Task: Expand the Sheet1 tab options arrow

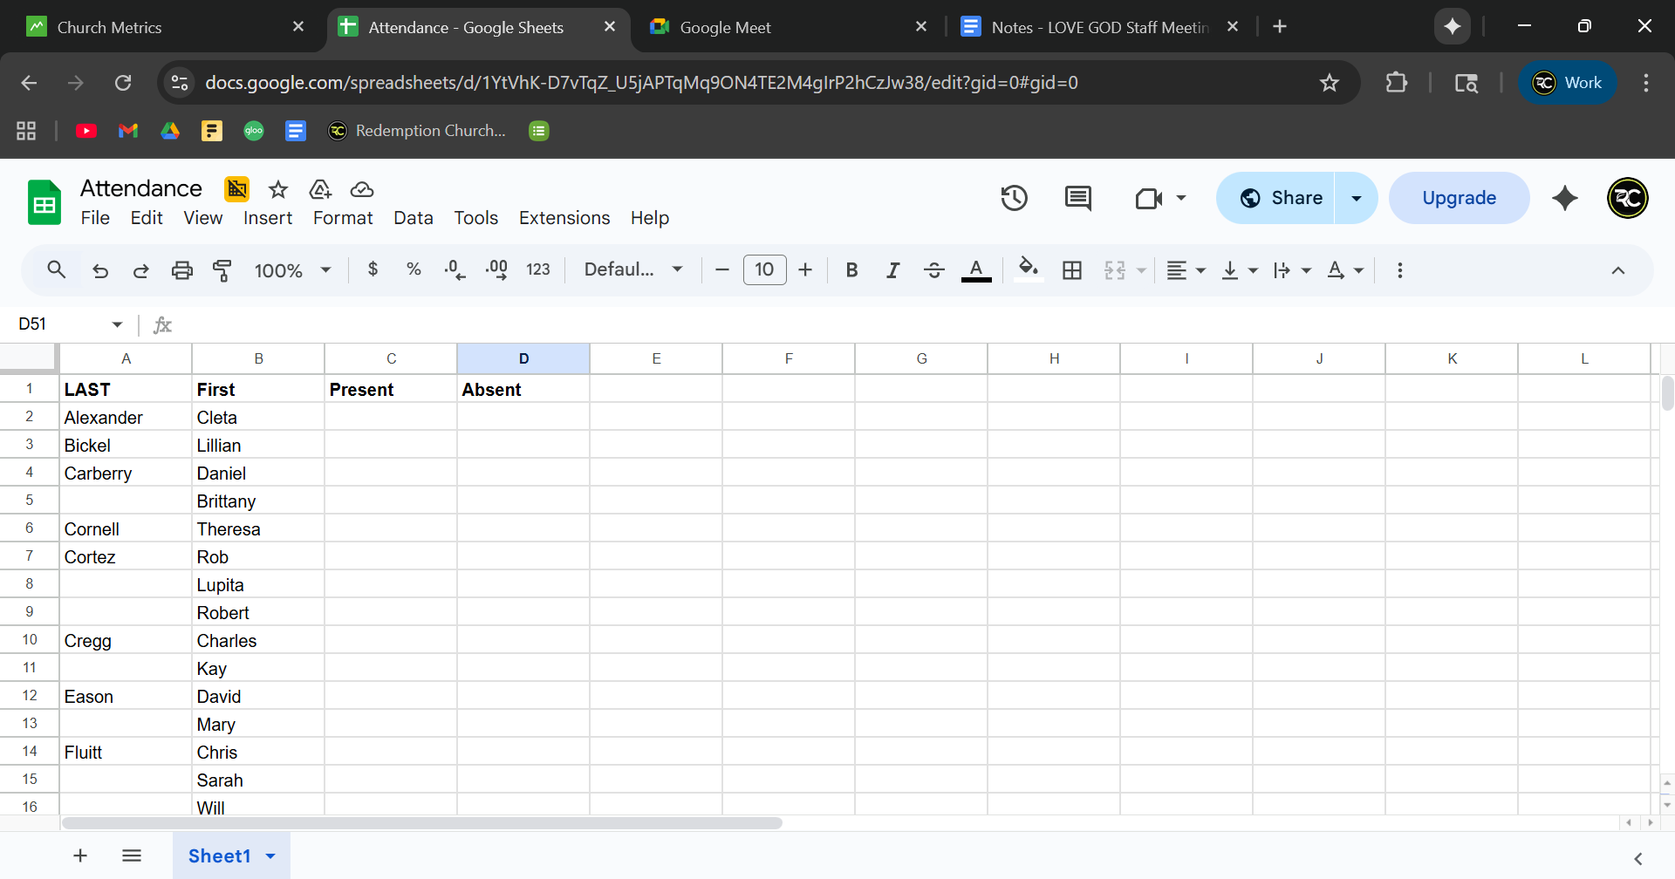Action: [x=270, y=856]
